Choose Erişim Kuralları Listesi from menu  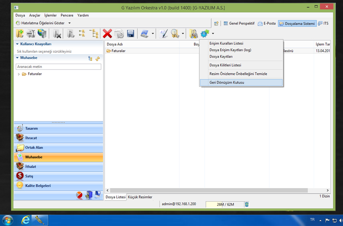tap(226, 43)
